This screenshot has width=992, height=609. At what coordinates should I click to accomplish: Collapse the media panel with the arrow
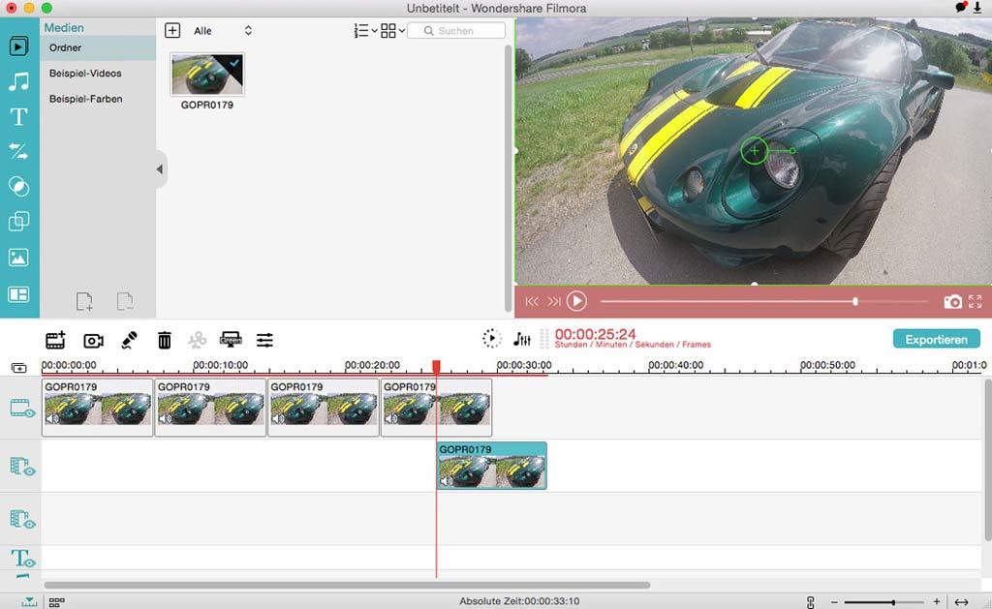pyautogui.click(x=160, y=168)
